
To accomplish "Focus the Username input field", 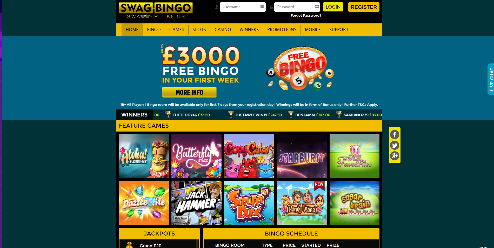I will point(243,7).
